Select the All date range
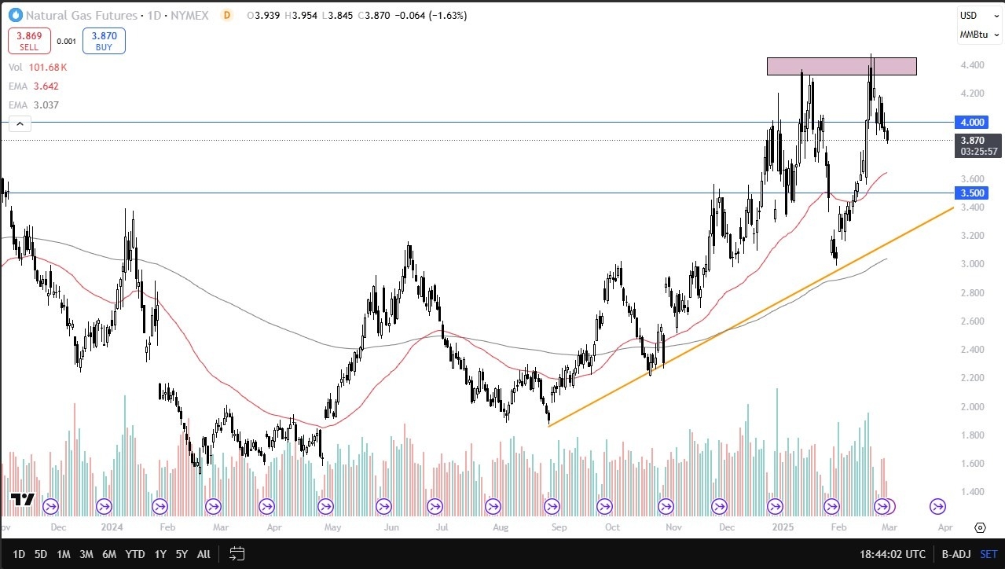This screenshot has height=569, width=1005. point(204,554)
